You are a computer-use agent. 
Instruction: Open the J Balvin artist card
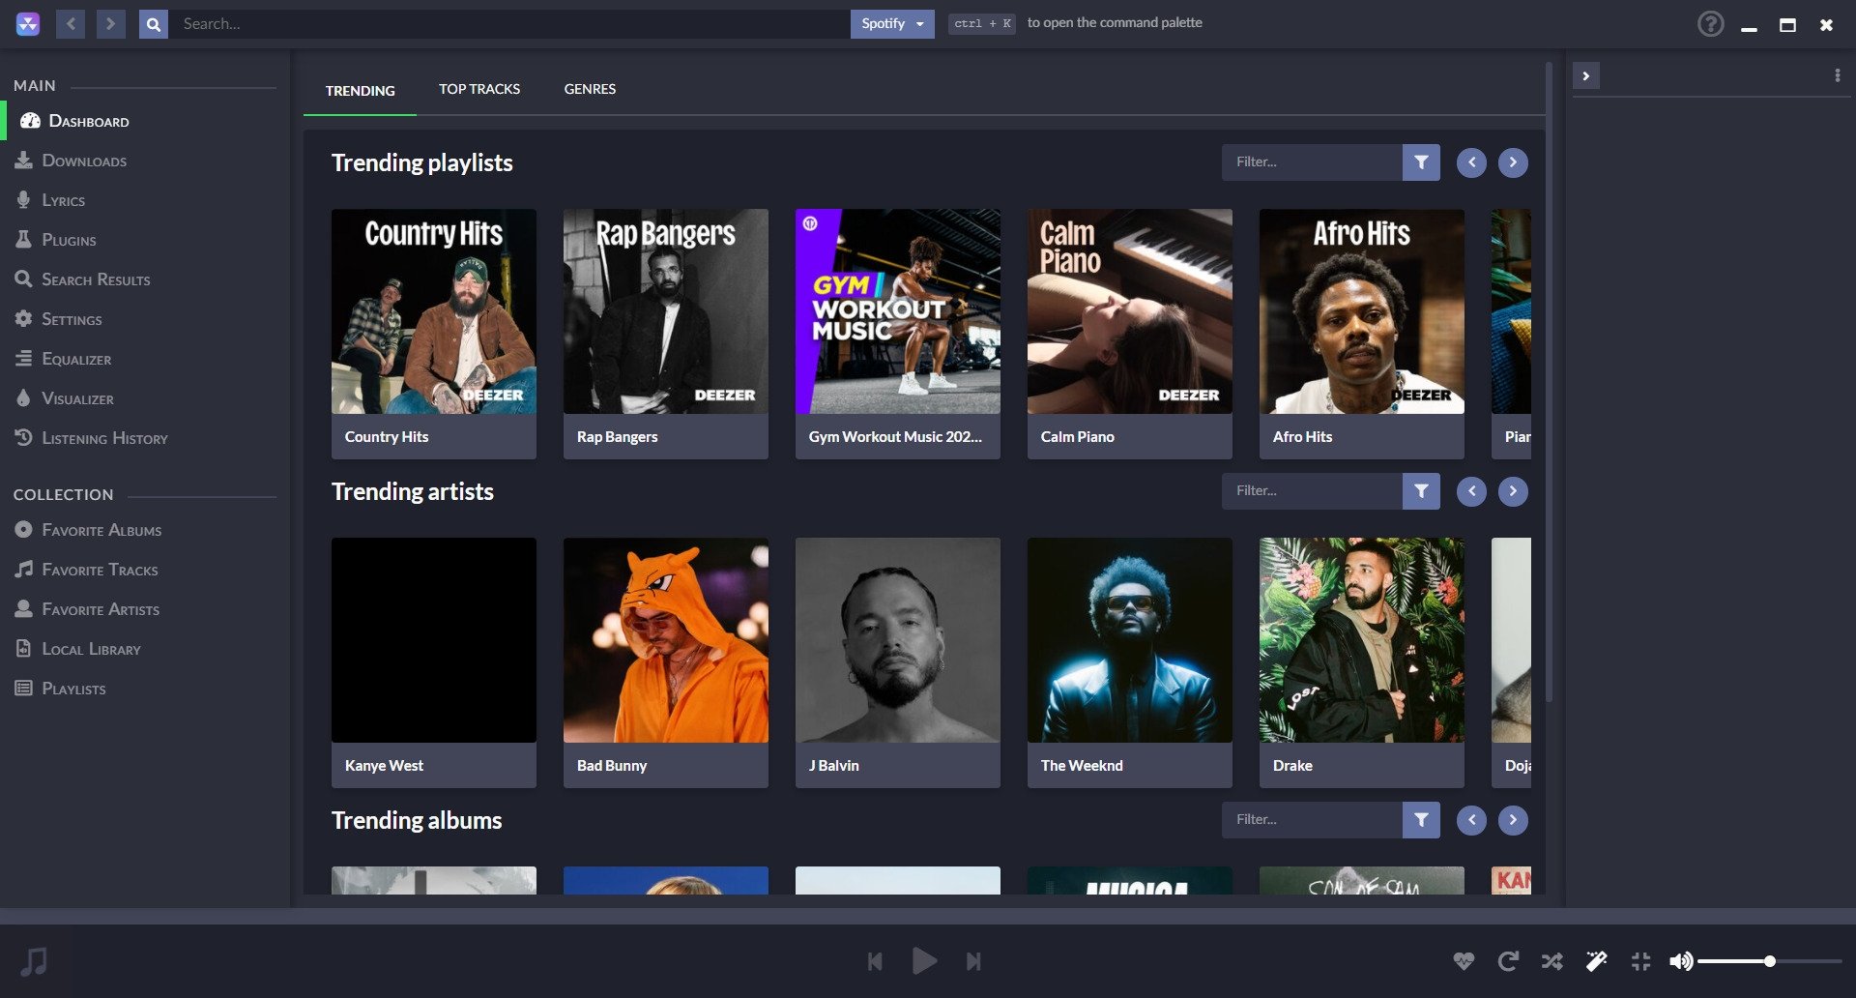tap(898, 662)
